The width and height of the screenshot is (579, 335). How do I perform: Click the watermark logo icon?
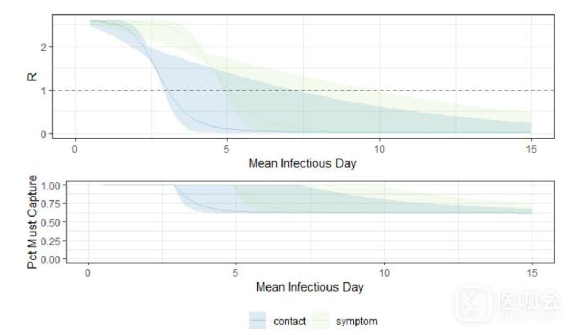[473, 304]
